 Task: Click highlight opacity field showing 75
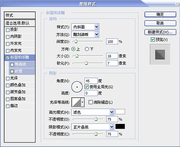click(112, 119)
